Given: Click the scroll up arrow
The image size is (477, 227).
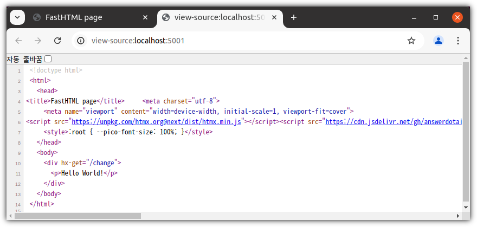Looking at the screenshot, I should pos(466,58).
